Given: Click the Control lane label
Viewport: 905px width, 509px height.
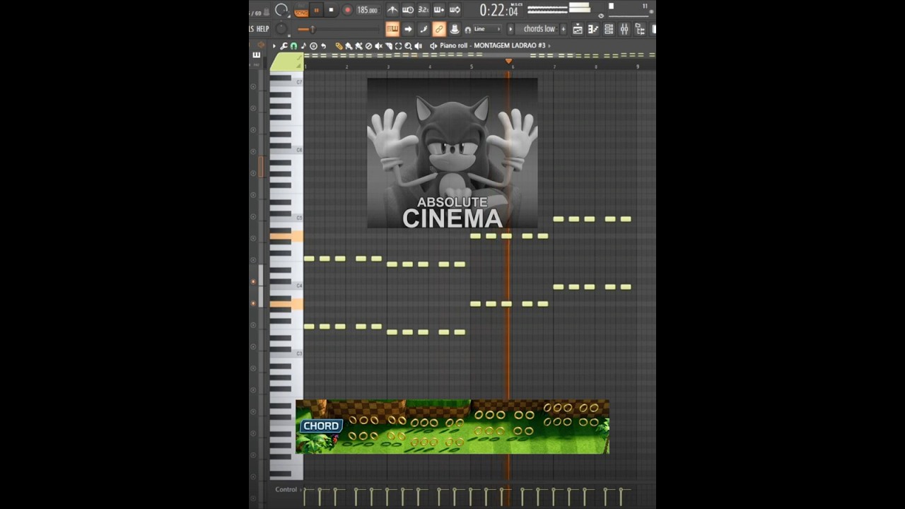Looking at the screenshot, I should coord(286,489).
